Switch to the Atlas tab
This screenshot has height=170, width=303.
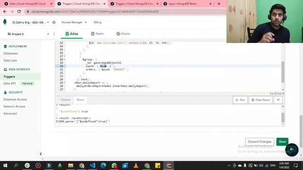tap(71, 34)
